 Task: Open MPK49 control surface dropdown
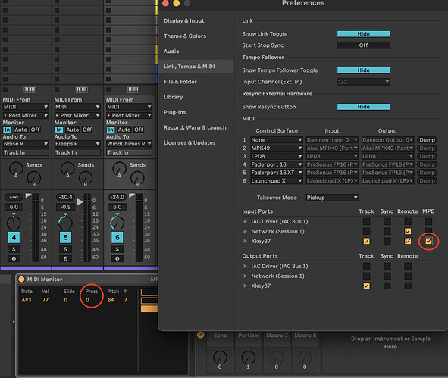(276, 148)
